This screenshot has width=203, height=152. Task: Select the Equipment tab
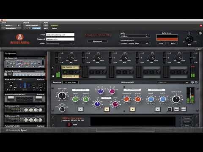tap(10, 53)
